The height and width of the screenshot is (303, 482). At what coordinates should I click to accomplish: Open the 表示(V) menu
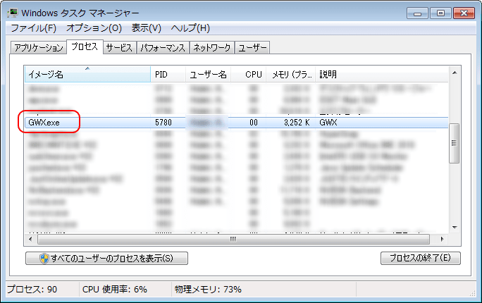pyautogui.click(x=147, y=28)
